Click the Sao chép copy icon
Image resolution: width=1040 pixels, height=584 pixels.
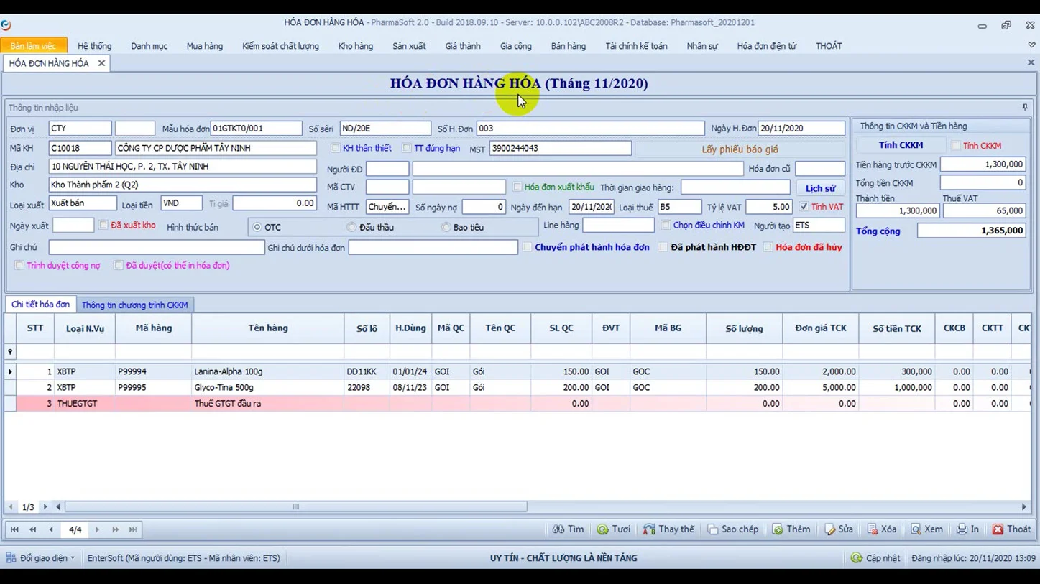coord(712,529)
